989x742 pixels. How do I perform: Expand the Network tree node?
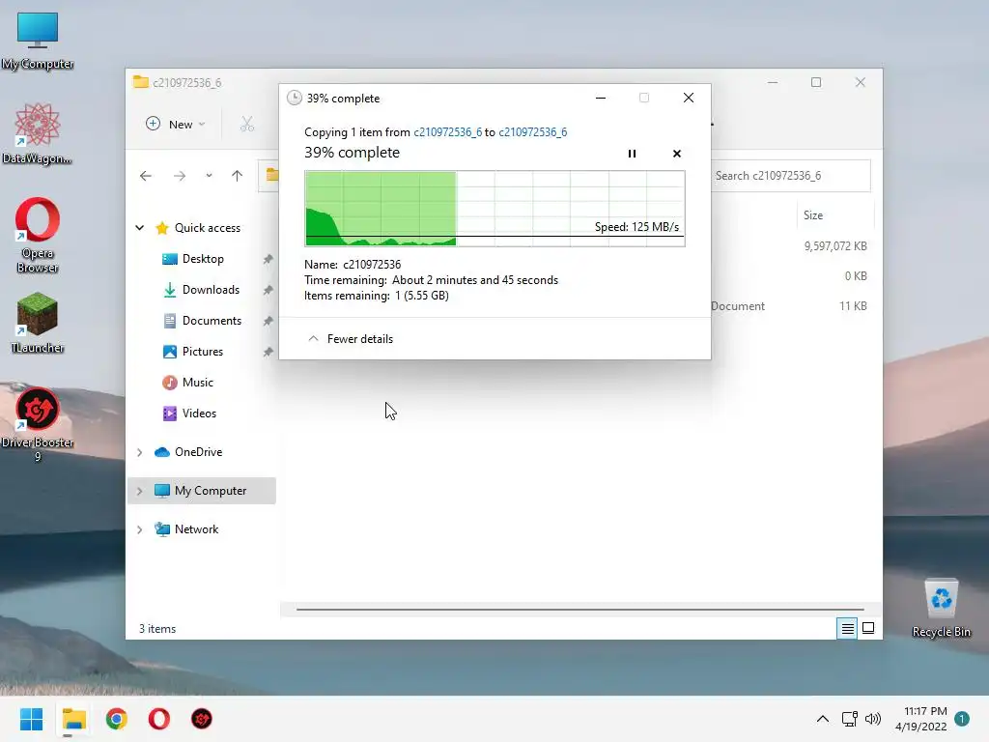140,529
